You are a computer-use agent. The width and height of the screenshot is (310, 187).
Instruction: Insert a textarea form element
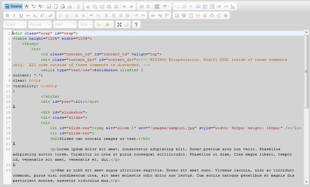(x=205, y=7)
